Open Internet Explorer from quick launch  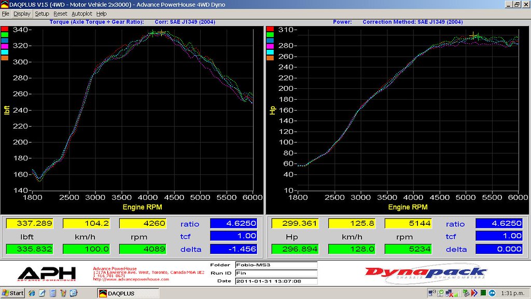click(32, 293)
